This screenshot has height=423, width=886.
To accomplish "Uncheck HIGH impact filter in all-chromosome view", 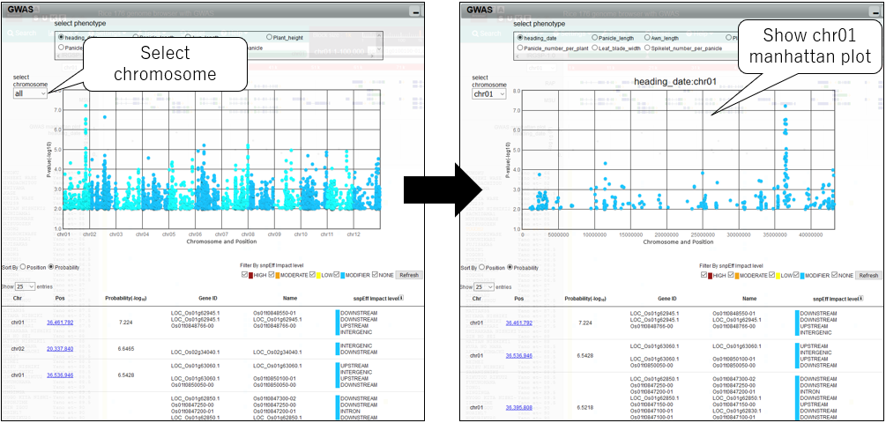I will 244,275.
